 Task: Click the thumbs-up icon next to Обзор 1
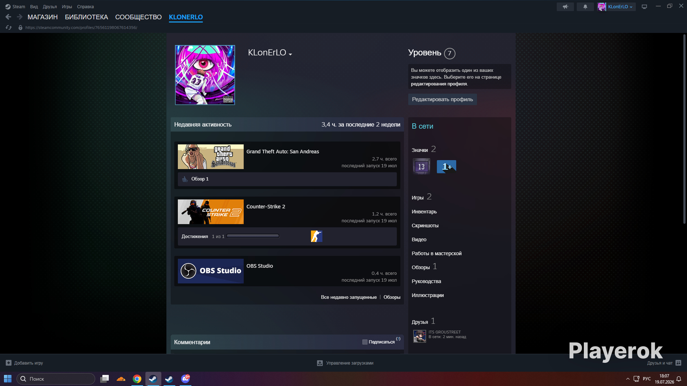185,179
